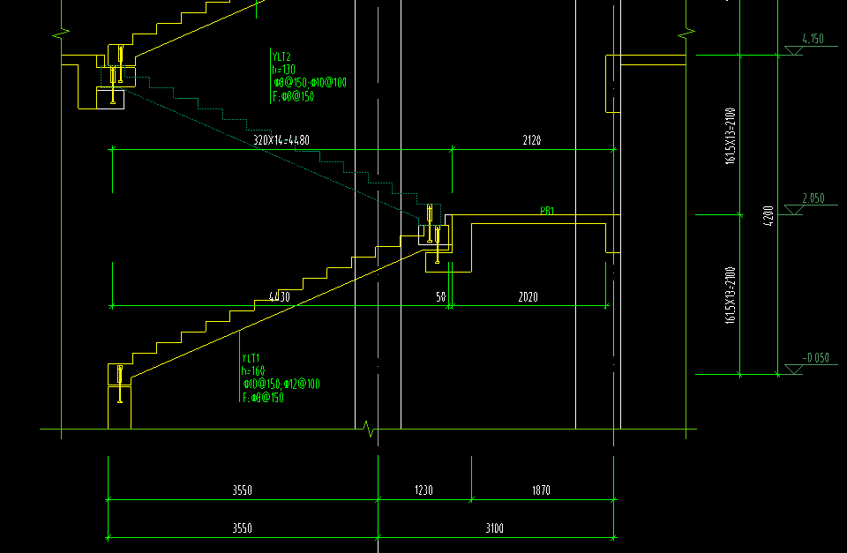Click the h=130 thickness annotation

tap(283, 70)
